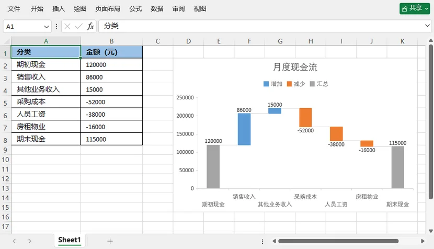The image size is (434, 249).
Task: Select cell containing 期末现金
Action: pos(46,139)
